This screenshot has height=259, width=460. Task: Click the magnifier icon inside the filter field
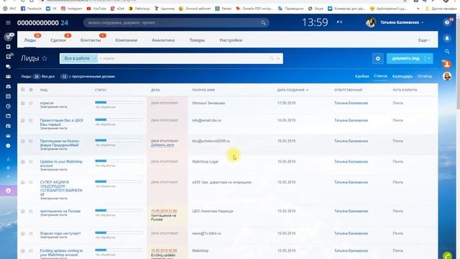point(272,58)
